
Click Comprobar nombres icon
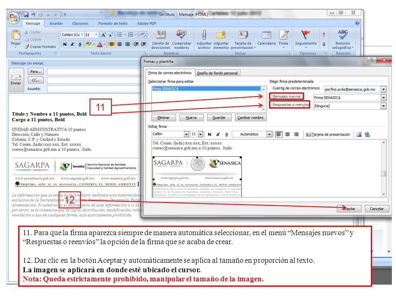tap(181, 40)
